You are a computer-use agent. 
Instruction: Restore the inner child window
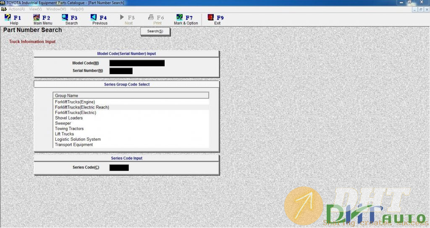coord(421,9)
